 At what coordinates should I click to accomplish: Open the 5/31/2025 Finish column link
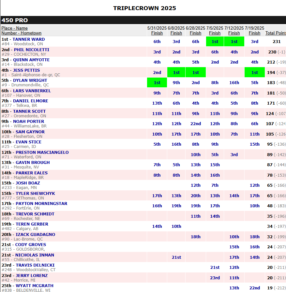pos(157,33)
